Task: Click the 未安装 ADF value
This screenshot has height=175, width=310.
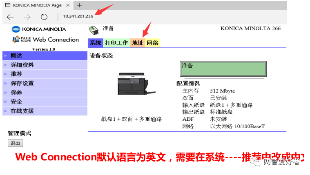Action: (218, 119)
